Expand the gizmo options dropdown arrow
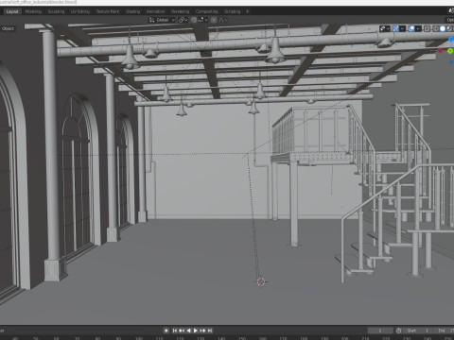 [403, 28]
